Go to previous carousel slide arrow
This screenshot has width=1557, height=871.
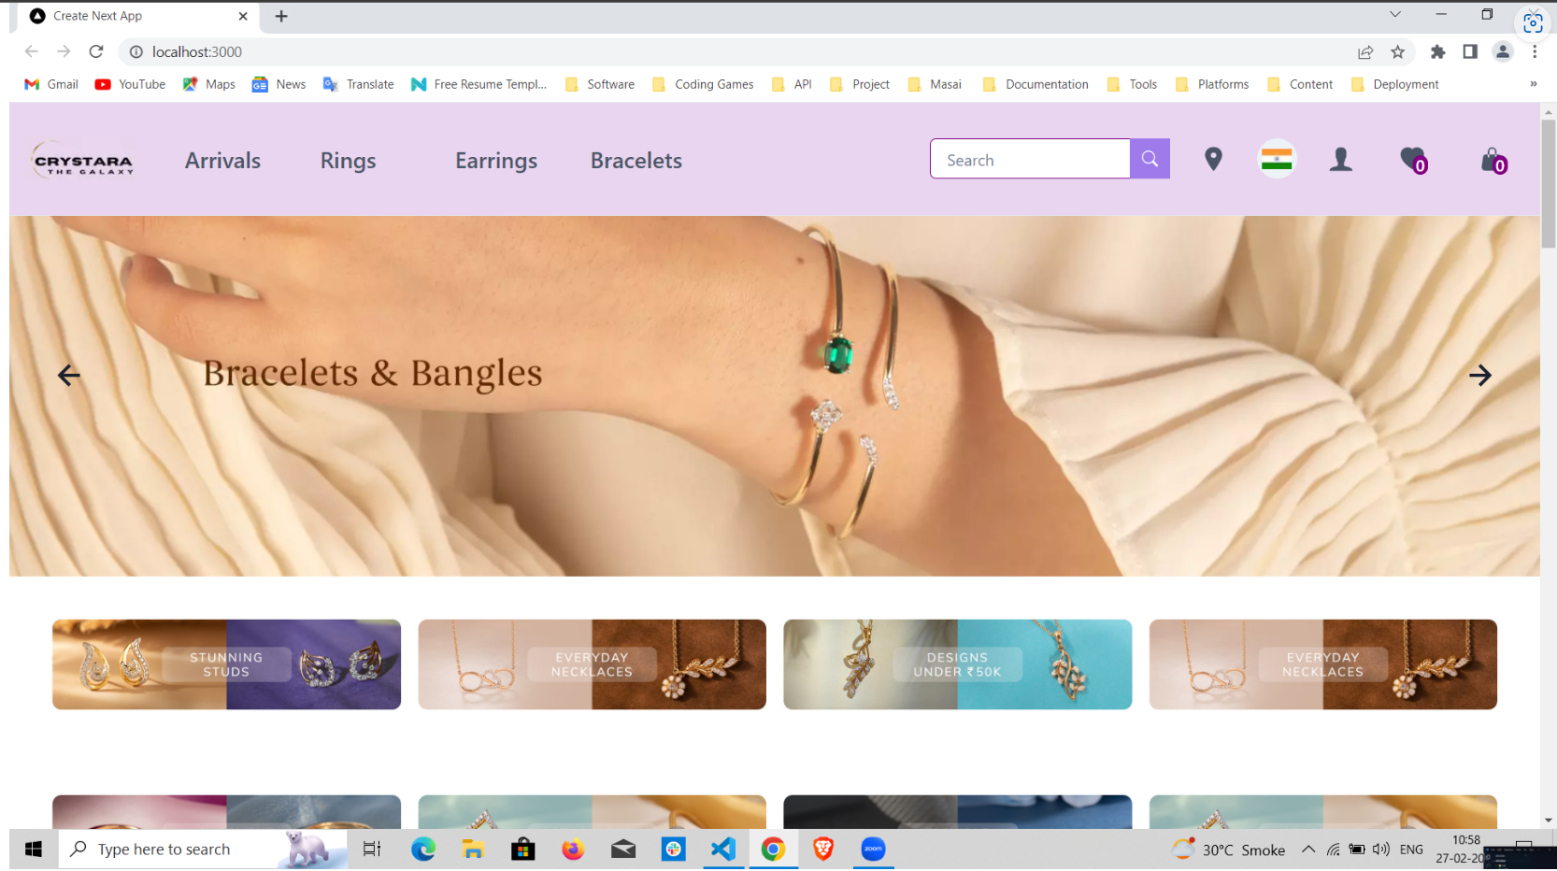tap(69, 376)
